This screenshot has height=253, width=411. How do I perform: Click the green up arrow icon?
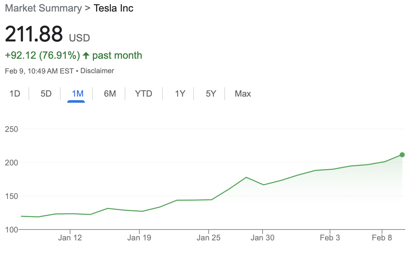pos(86,56)
